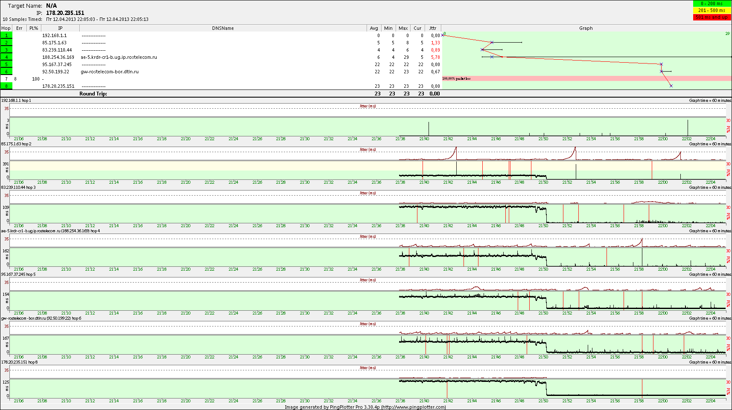732x410 pixels.
Task: Click the red 100% packet loss bar
Action: pos(586,78)
